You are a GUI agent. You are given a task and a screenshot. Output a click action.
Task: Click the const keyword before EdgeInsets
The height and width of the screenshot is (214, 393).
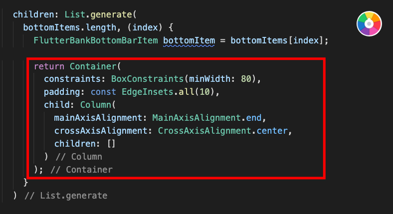pyautogui.click(x=103, y=92)
